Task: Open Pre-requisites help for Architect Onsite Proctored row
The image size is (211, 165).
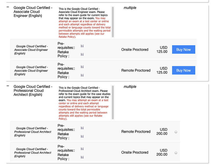Action: 82,149
